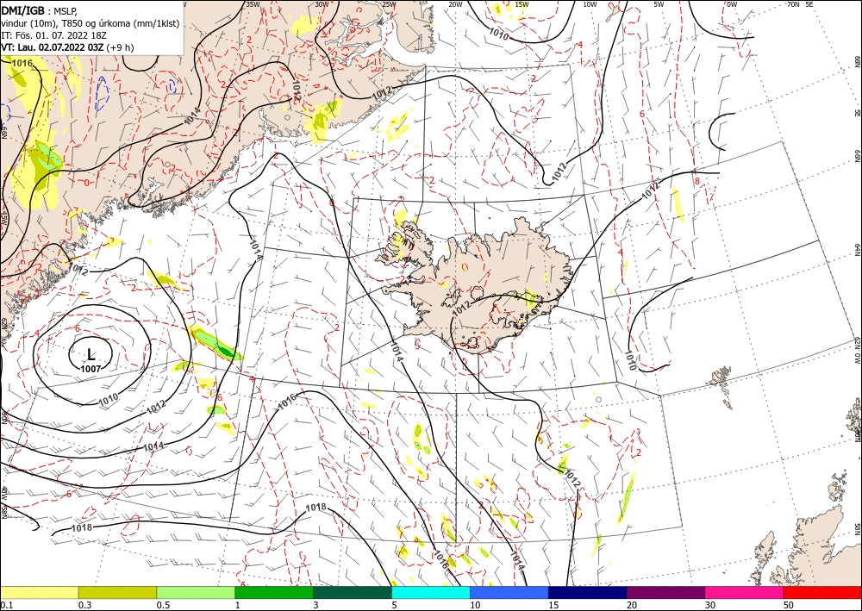The width and height of the screenshot is (862, 611).
Task: Click the purple 20–30 mm legend swatch
Action: [x=665, y=592]
